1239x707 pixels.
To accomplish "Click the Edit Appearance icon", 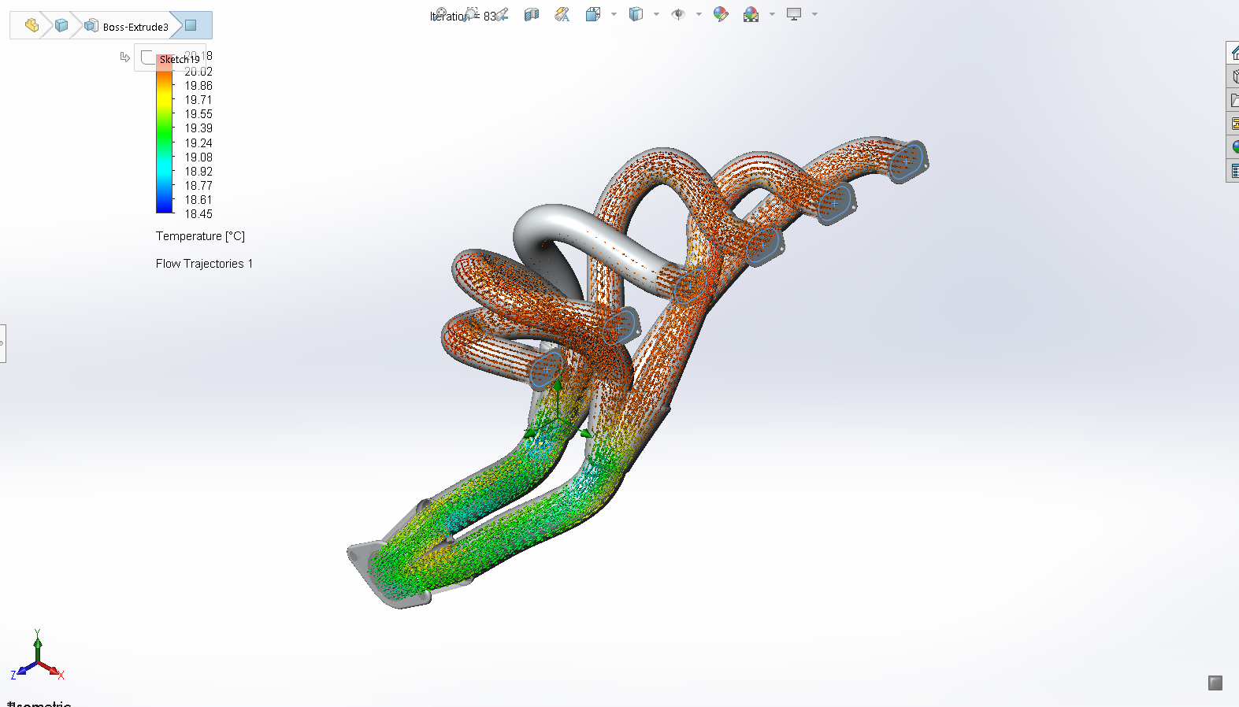I will point(721,14).
